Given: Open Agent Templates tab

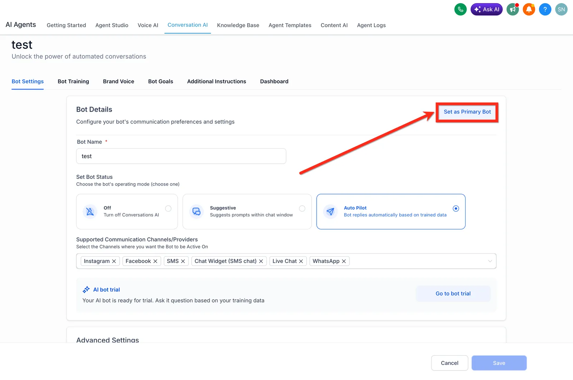Looking at the screenshot, I should [290, 25].
